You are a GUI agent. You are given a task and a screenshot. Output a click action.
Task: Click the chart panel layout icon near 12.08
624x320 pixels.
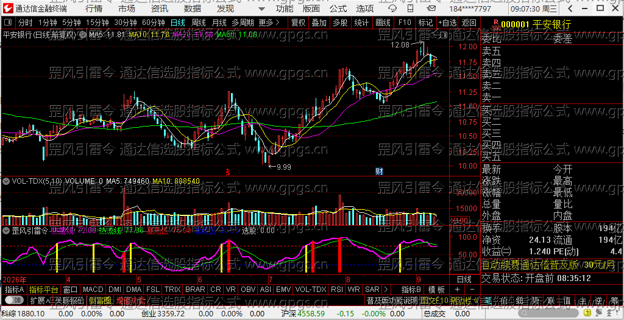(x=443, y=35)
